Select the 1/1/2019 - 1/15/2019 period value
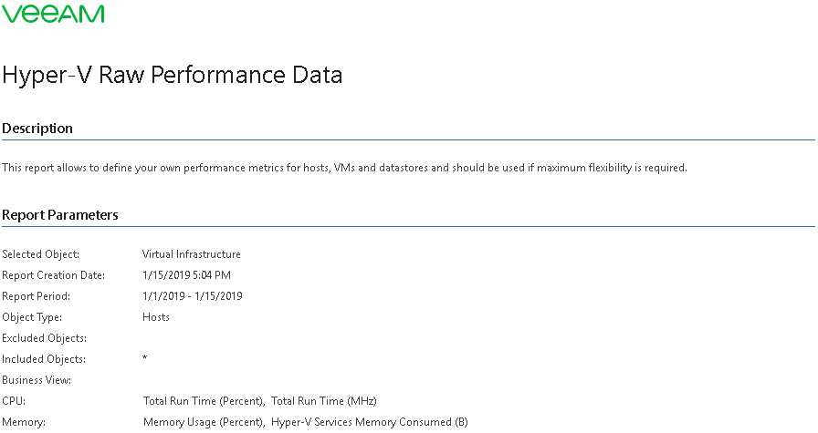The image size is (818, 433). coord(193,296)
